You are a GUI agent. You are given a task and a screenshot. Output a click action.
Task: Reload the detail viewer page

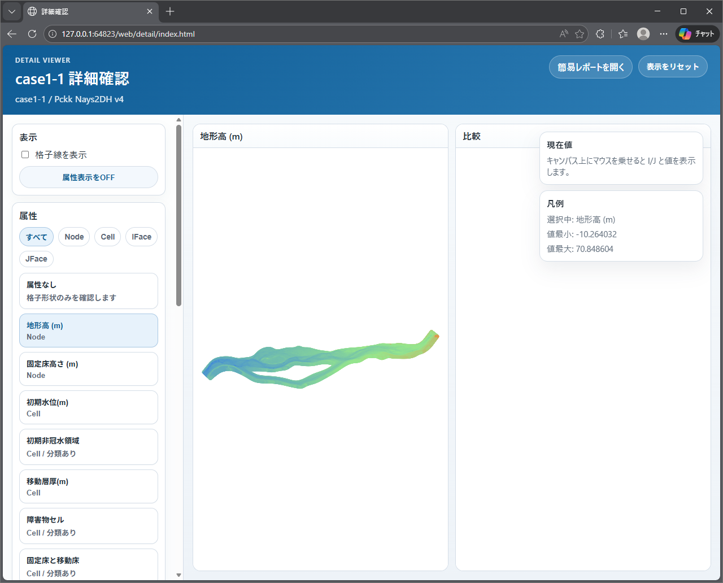32,34
